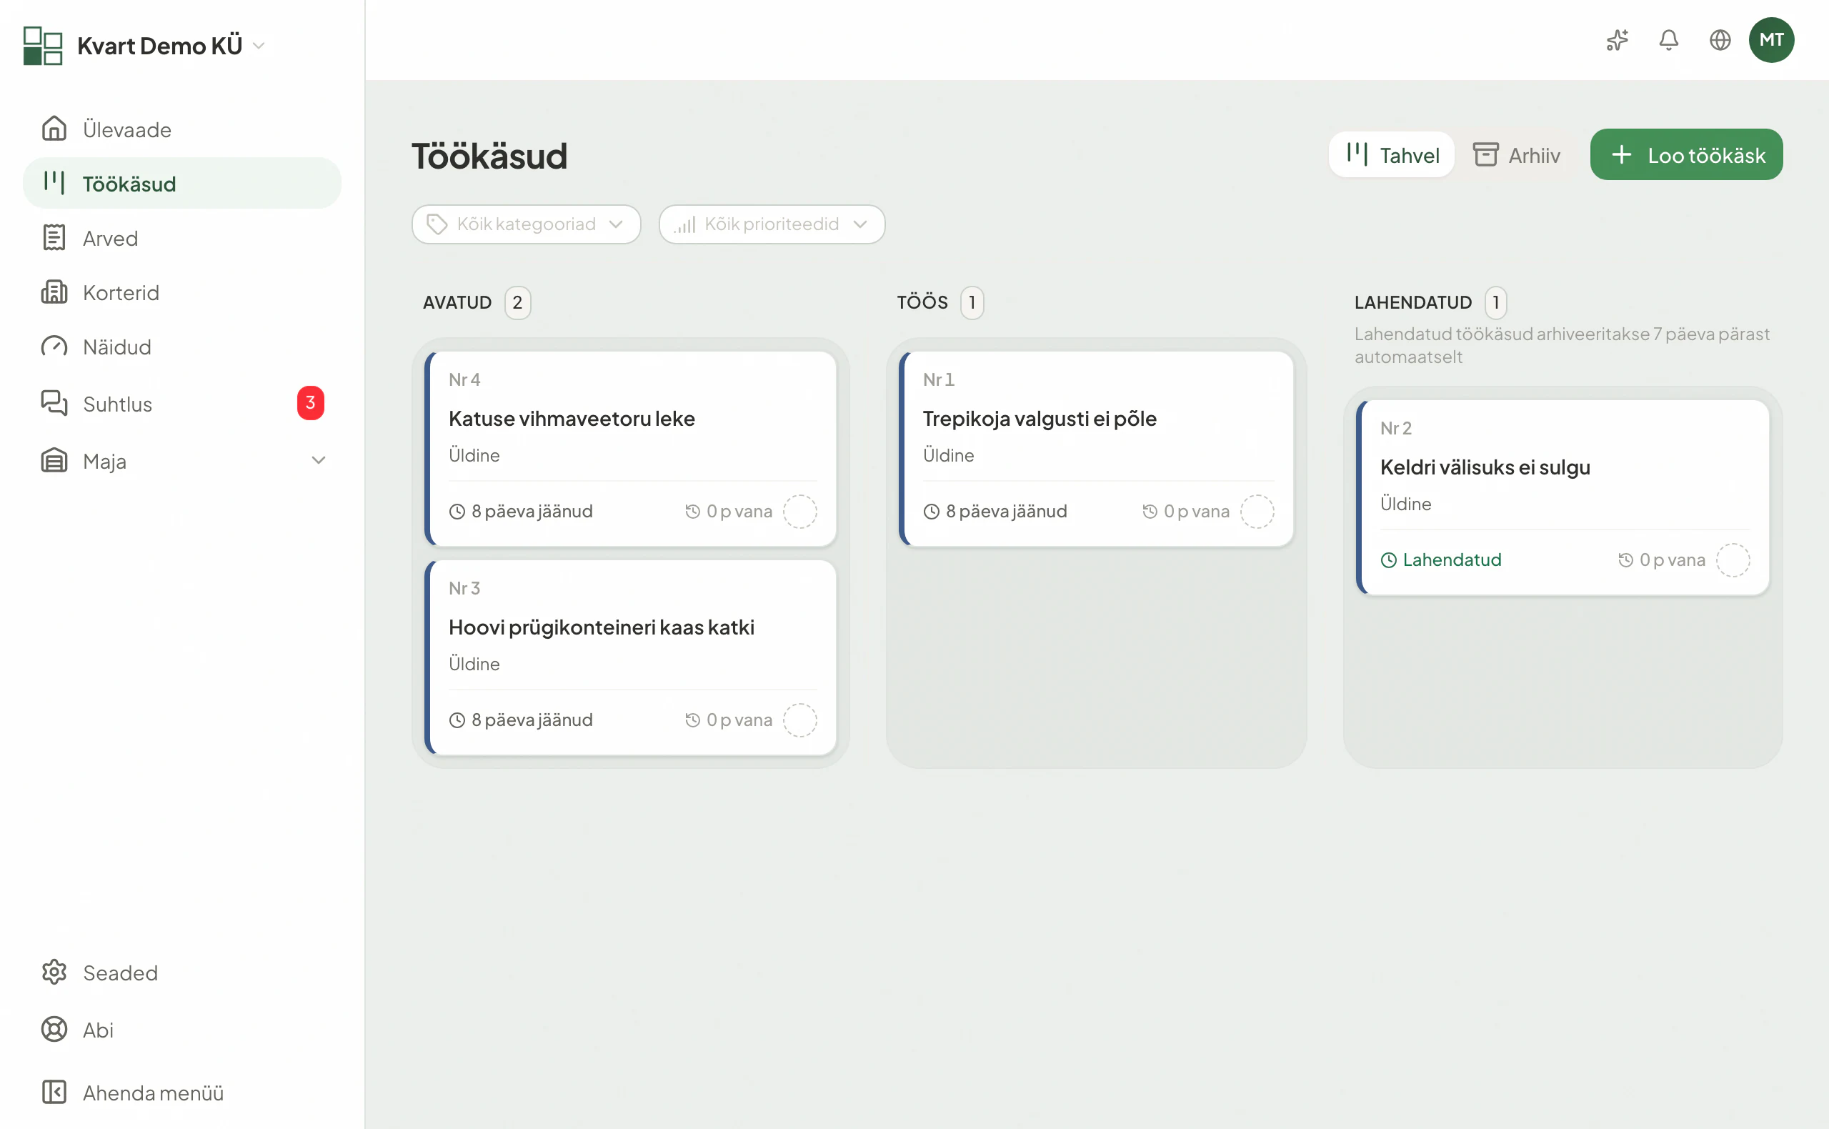Click assignee circle on Keldri välisuks card
This screenshot has height=1129, width=1829.
pos(1733,560)
